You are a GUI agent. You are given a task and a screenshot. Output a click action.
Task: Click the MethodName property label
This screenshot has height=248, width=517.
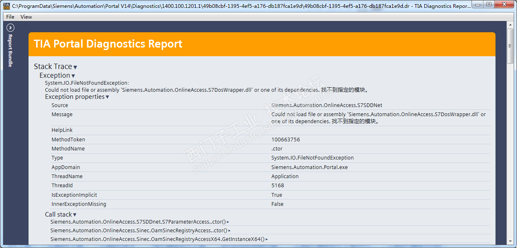tap(68, 149)
